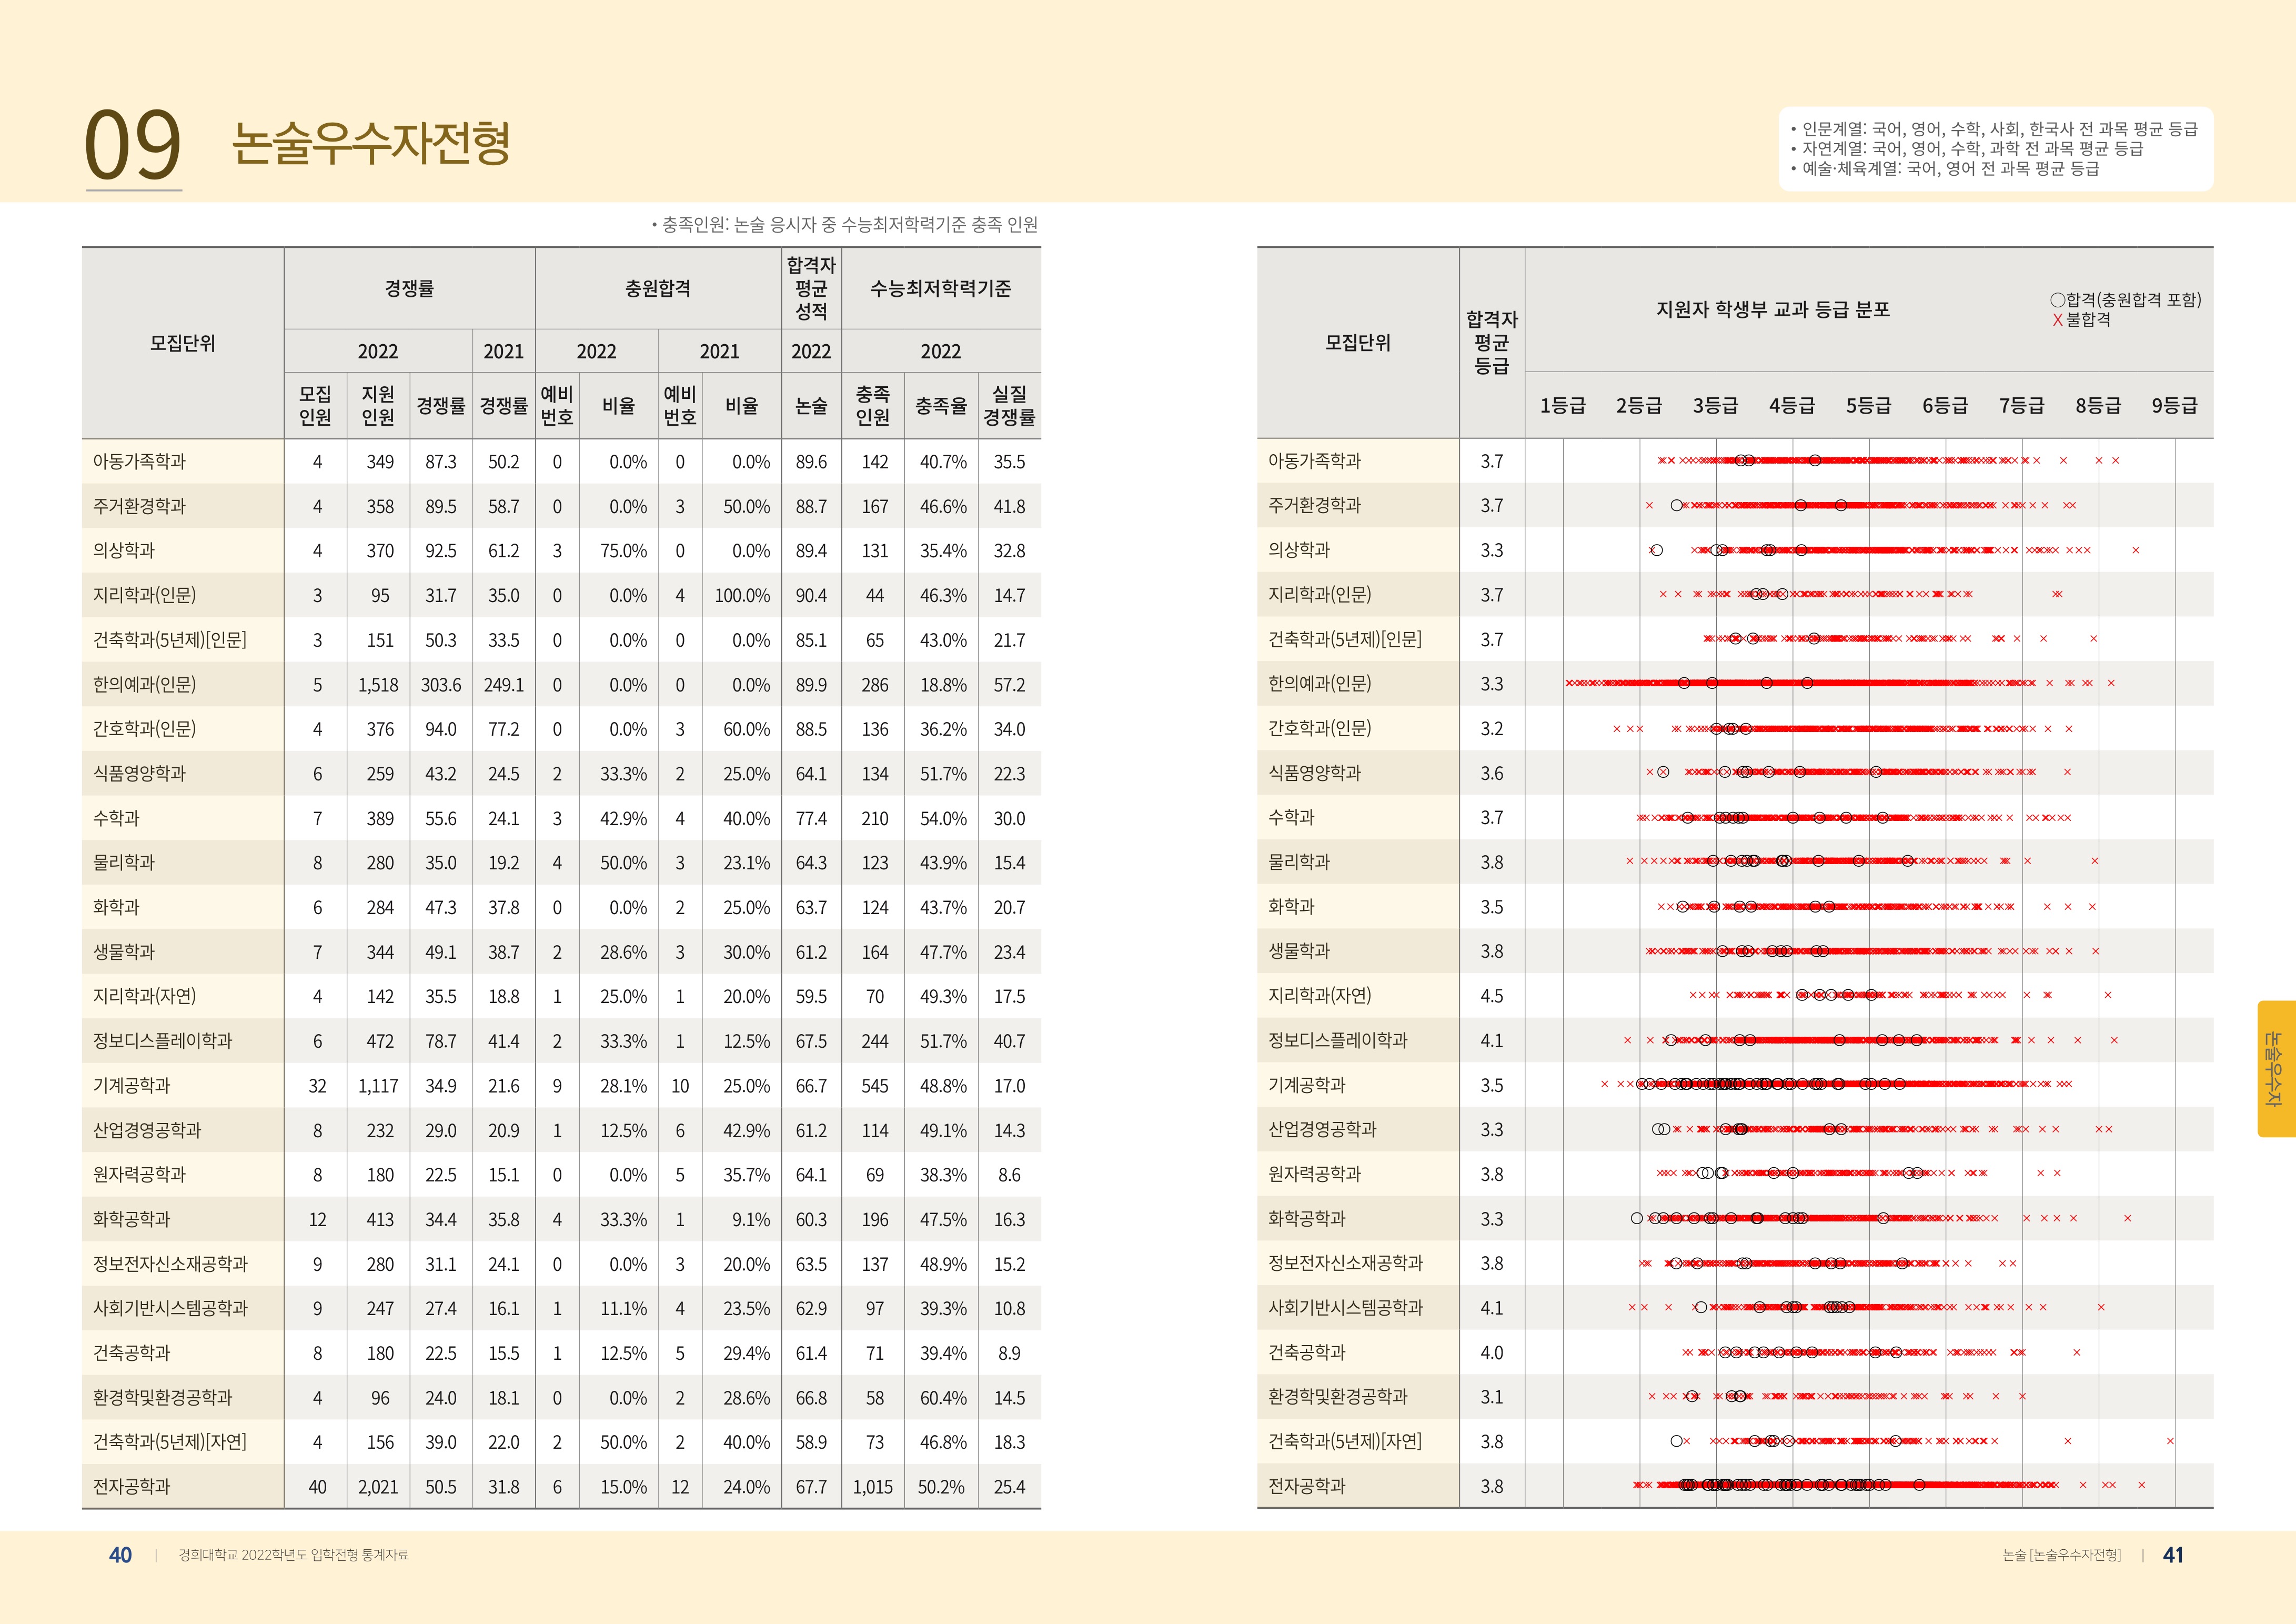
Task: Click the 인문계열 grade note box
Action: click(x=1997, y=149)
